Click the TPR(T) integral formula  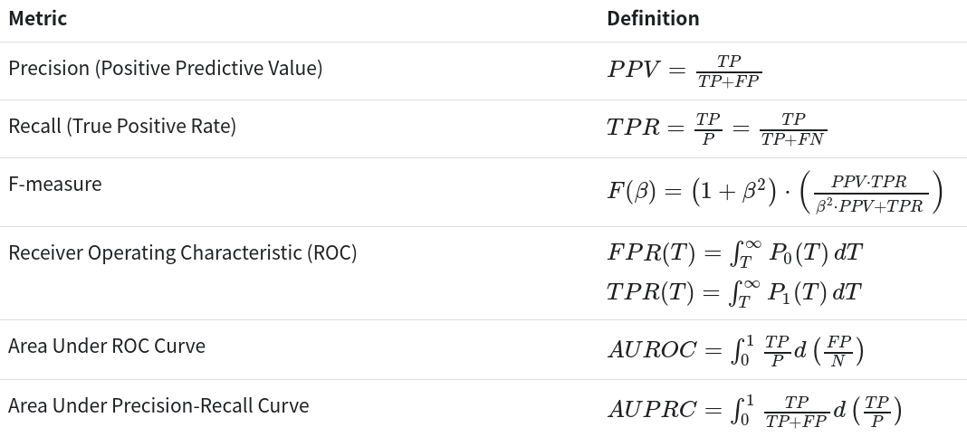733,292
